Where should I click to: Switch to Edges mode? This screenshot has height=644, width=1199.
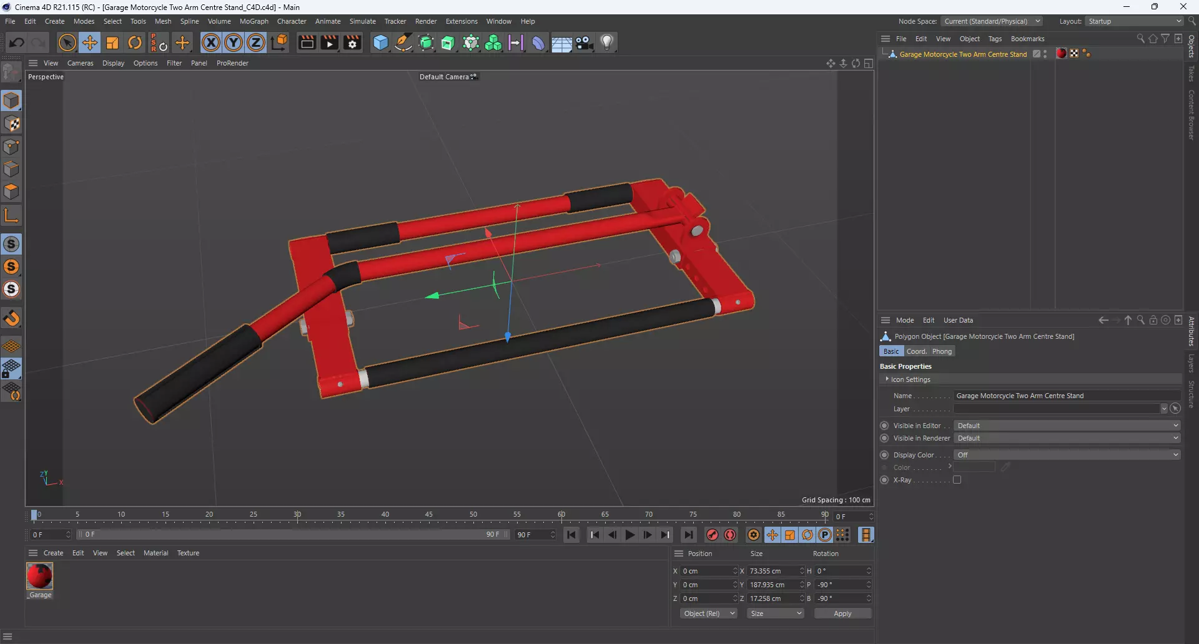[x=12, y=169]
